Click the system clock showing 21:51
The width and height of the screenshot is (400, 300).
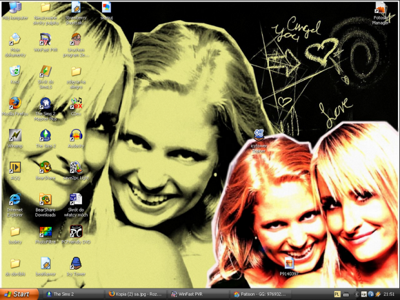point(389,294)
